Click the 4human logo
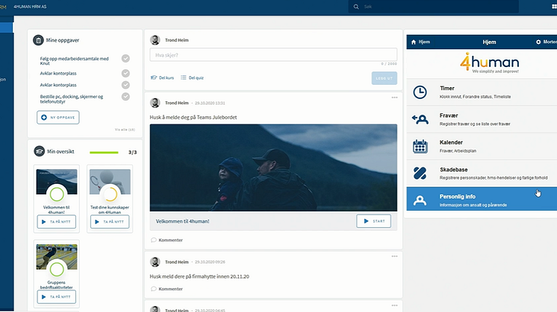This screenshot has height=312, width=557. pyautogui.click(x=489, y=63)
